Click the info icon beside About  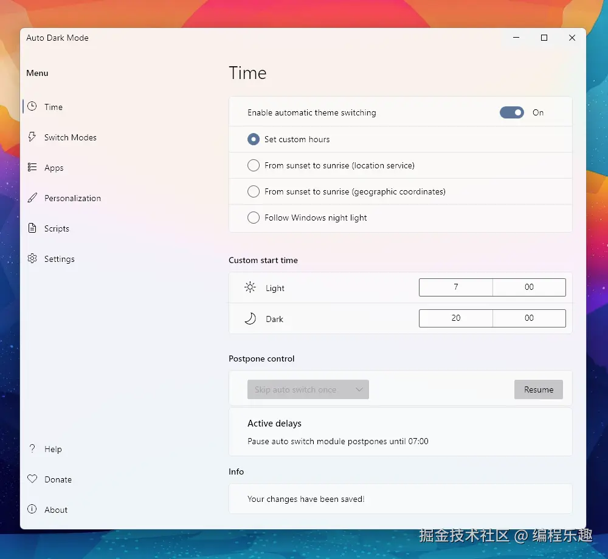[x=32, y=509]
